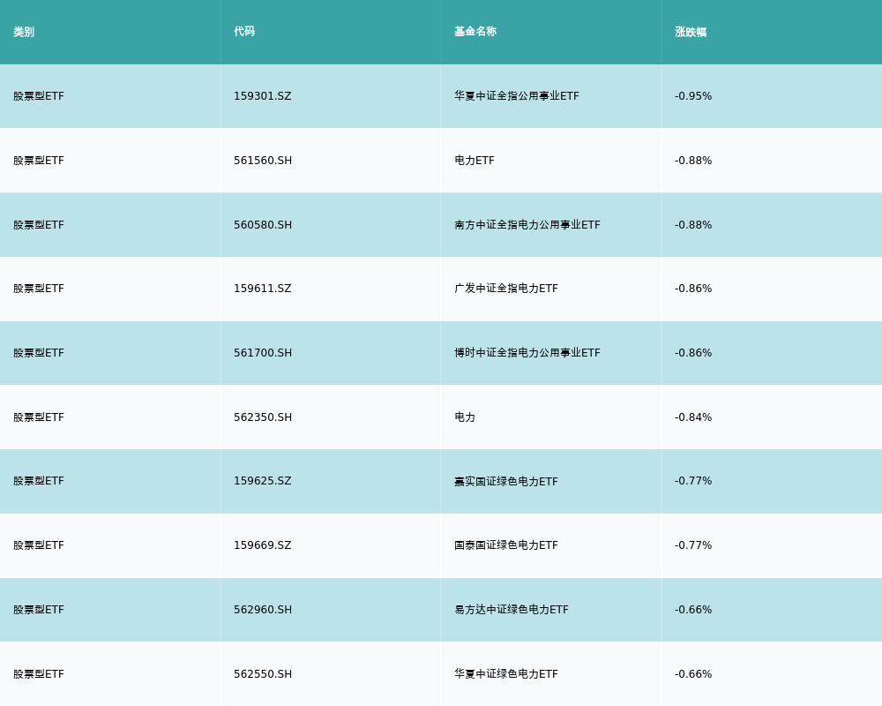
Task: Click 股票型ETF in the 159301.SZ row
Action: coord(39,96)
